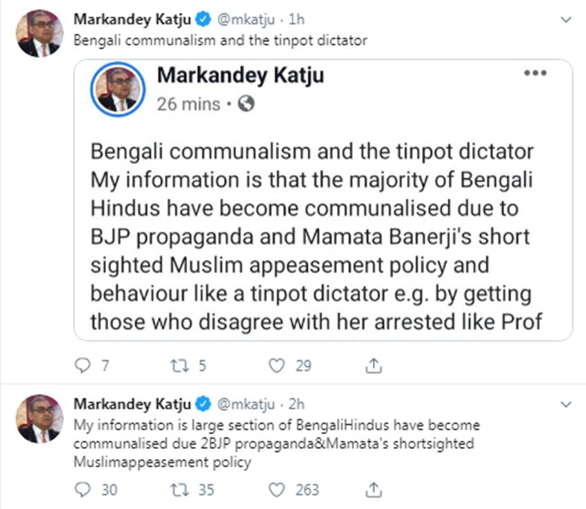The width and height of the screenshot is (586, 509).
Task: Like the tweet with 263 likes
Action: (x=277, y=490)
